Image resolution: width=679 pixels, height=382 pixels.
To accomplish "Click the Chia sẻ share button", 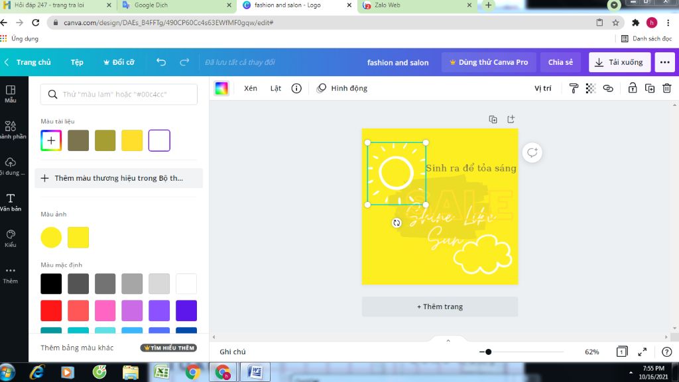I will (x=560, y=62).
